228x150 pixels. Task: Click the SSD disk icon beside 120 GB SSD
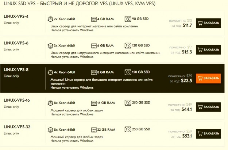127,45
